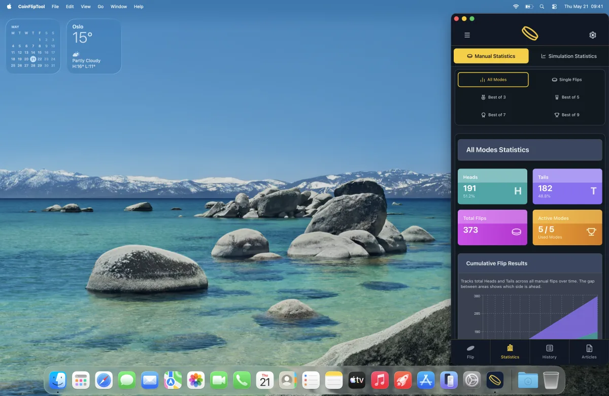Click the Active Modes card
609x396 pixels.
pos(567,227)
